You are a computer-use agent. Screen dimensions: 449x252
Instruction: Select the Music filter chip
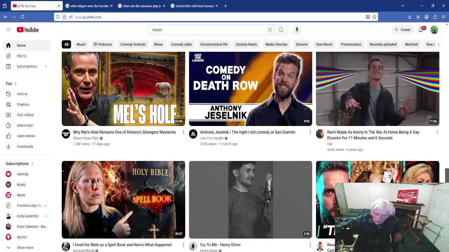coord(81,44)
